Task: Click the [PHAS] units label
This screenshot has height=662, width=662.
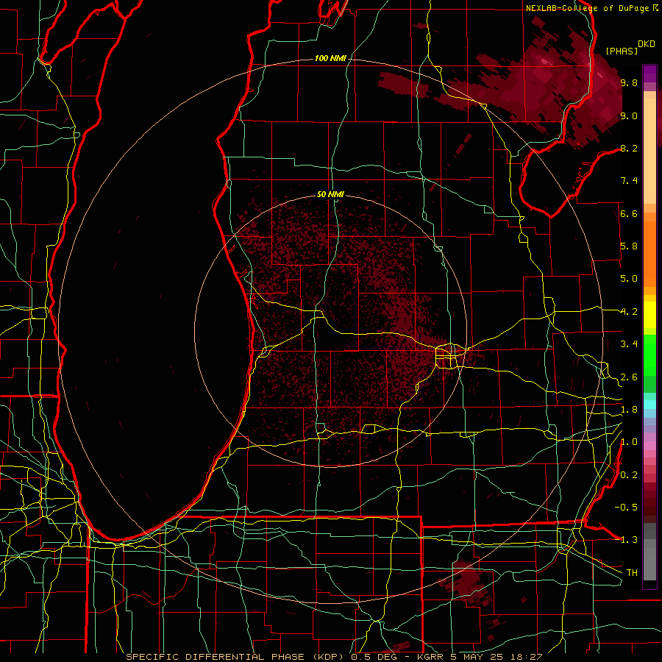Action: point(622,51)
